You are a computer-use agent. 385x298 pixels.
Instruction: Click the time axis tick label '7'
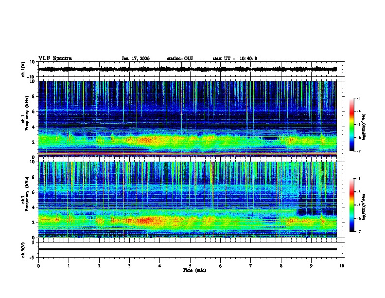click(251, 266)
